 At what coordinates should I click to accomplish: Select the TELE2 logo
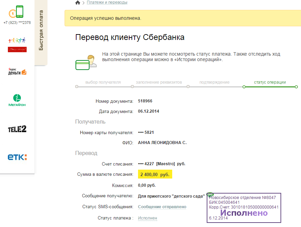tap(17, 129)
